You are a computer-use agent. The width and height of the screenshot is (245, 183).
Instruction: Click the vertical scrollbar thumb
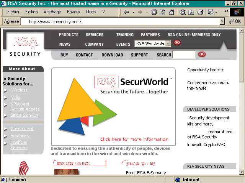[x=242, y=58]
